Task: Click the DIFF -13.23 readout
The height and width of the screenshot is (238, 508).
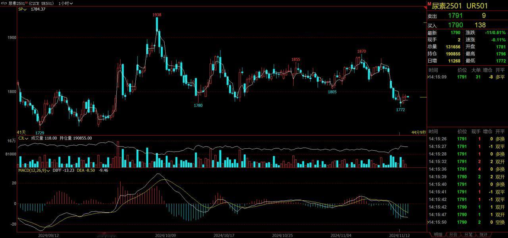Action: [64, 170]
